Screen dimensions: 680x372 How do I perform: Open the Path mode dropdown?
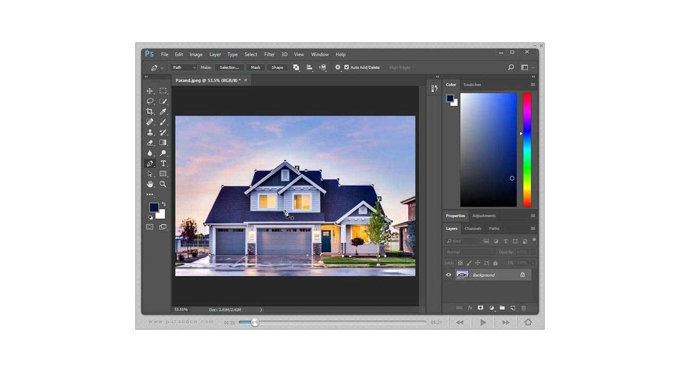coord(183,67)
